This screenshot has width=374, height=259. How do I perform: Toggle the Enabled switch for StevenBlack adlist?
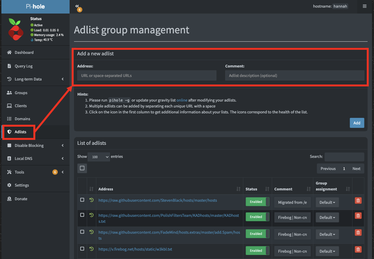click(x=257, y=202)
